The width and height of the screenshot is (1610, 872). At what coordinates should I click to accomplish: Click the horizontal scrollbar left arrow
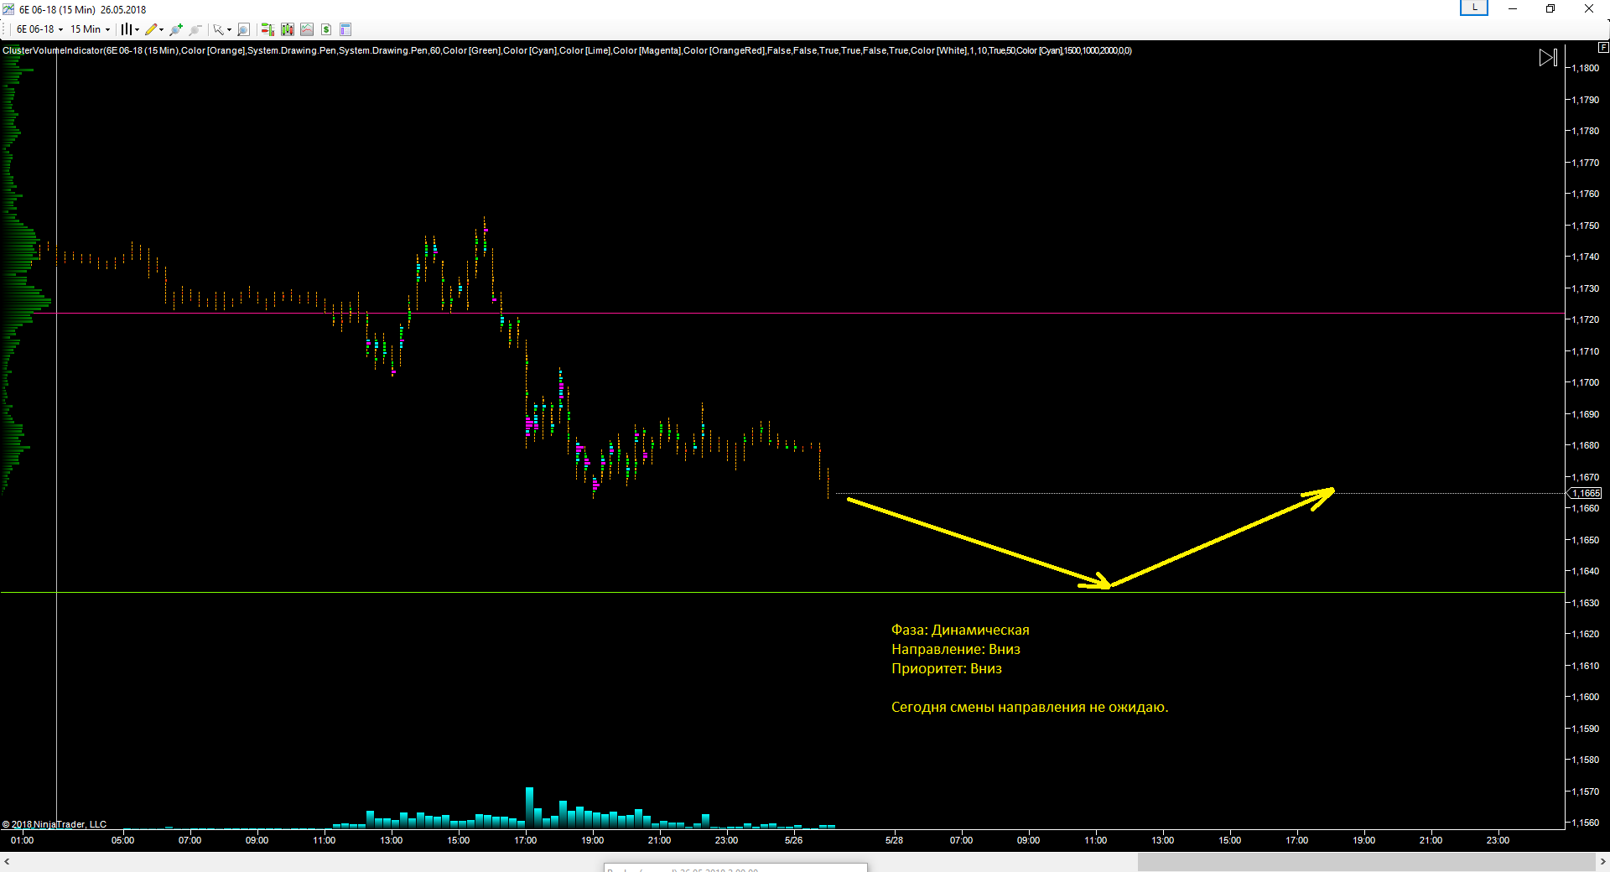(7, 861)
